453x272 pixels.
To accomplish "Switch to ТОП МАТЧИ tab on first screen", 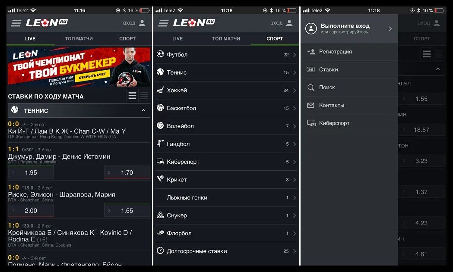I will coord(79,38).
